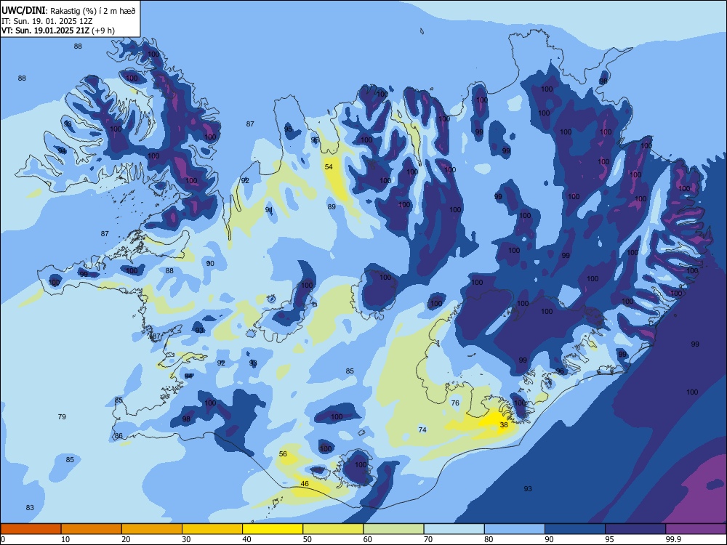This screenshot has height=545, width=727.
Task: Click the humidity value 74 on the map
Action: click(422, 430)
